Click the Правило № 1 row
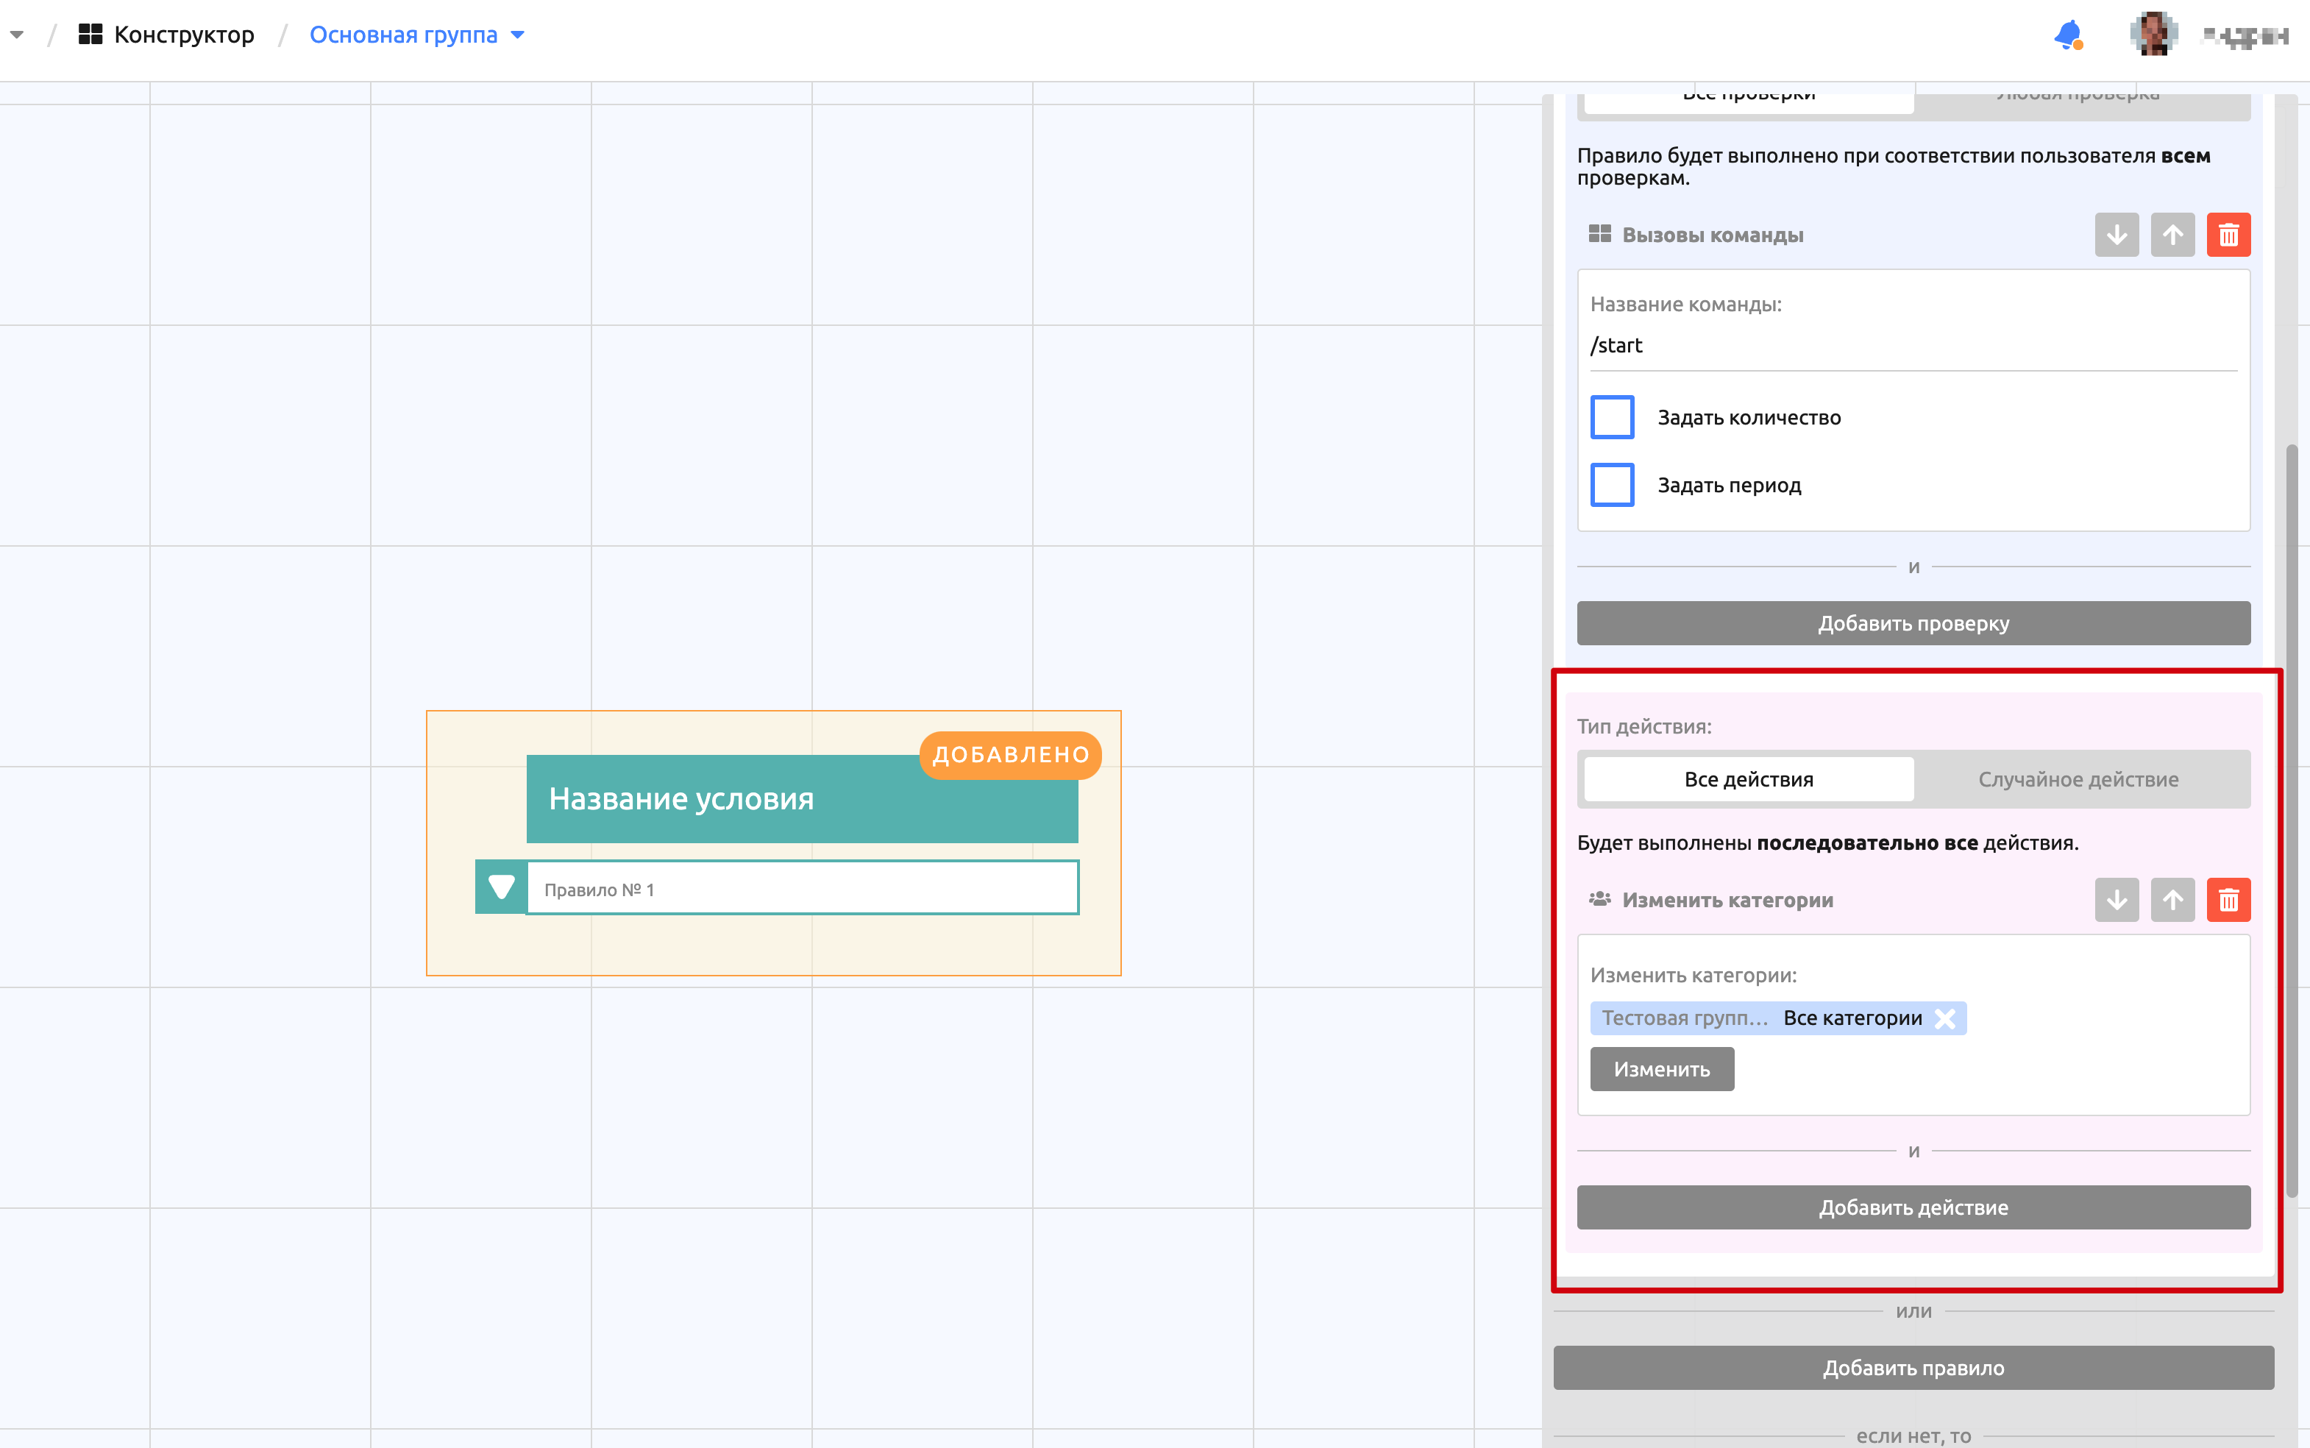 tap(802, 889)
